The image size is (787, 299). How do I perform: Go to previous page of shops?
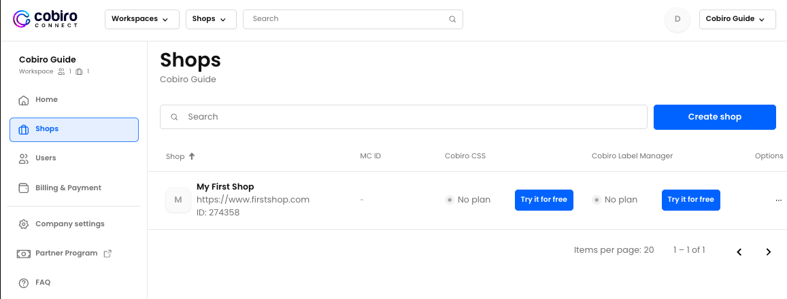point(739,252)
